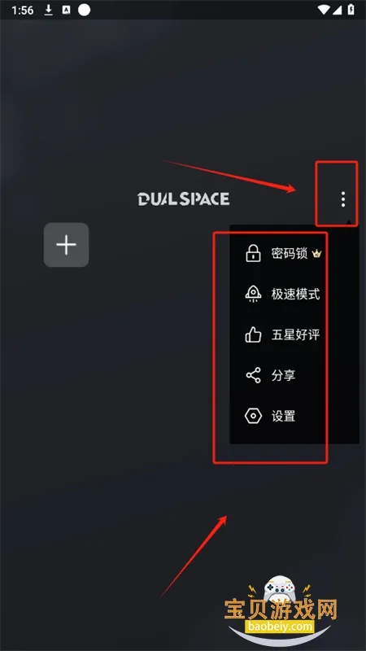Click the gold crown premium badge
The width and height of the screenshot is (366, 651).
316,254
